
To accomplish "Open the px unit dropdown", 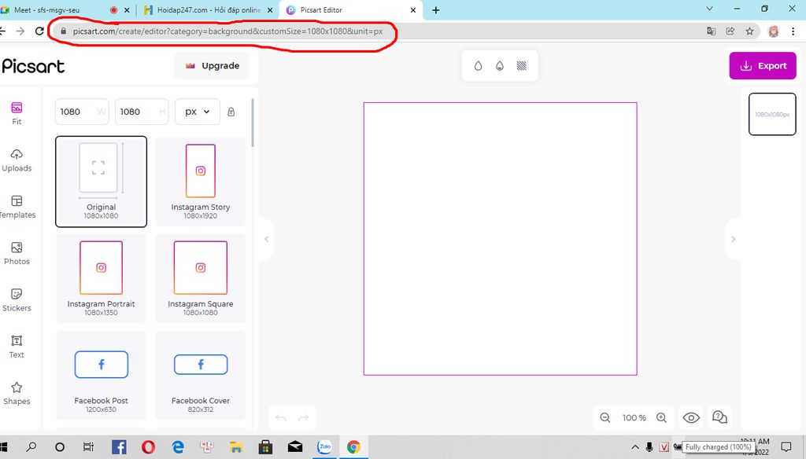I will [x=198, y=112].
